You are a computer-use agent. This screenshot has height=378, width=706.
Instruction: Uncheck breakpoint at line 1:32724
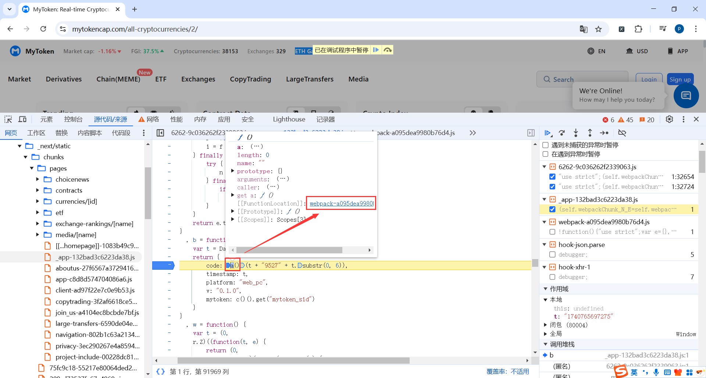pos(552,186)
